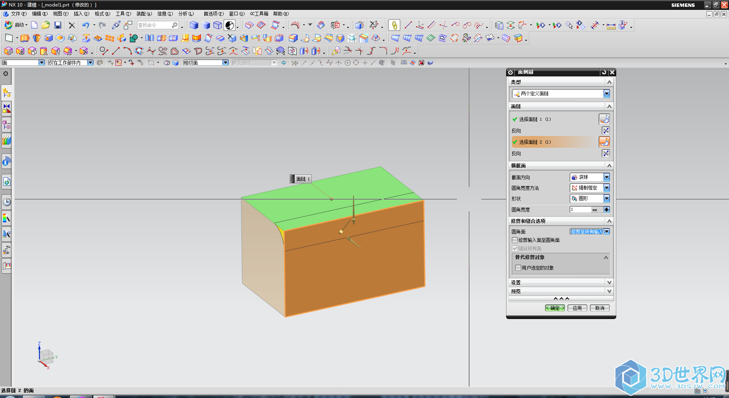Open the 插入 menu
The image size is (729, 398).
tap(81, 14)
